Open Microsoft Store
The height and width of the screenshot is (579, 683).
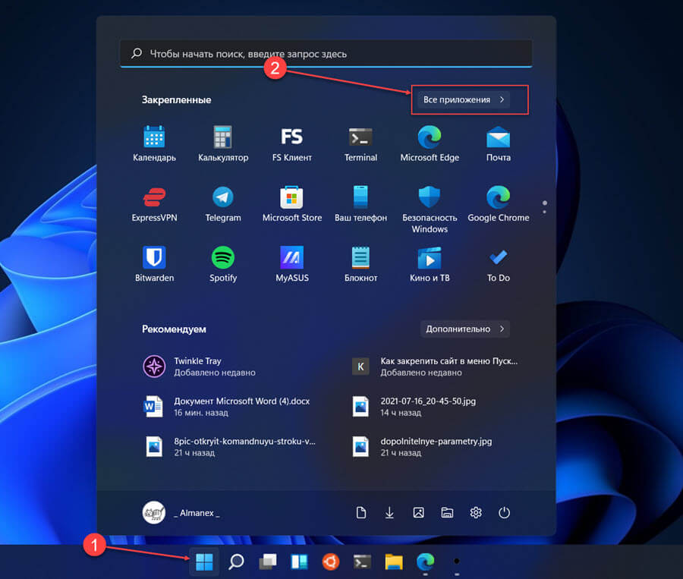tap(292, 204)
